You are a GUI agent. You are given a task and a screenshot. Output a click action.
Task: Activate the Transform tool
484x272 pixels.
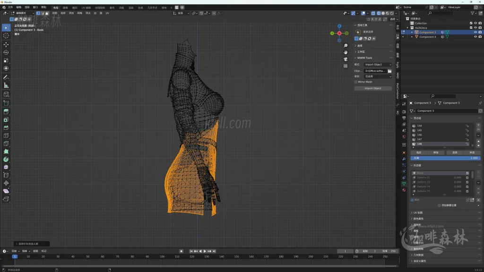coord(6,68)
